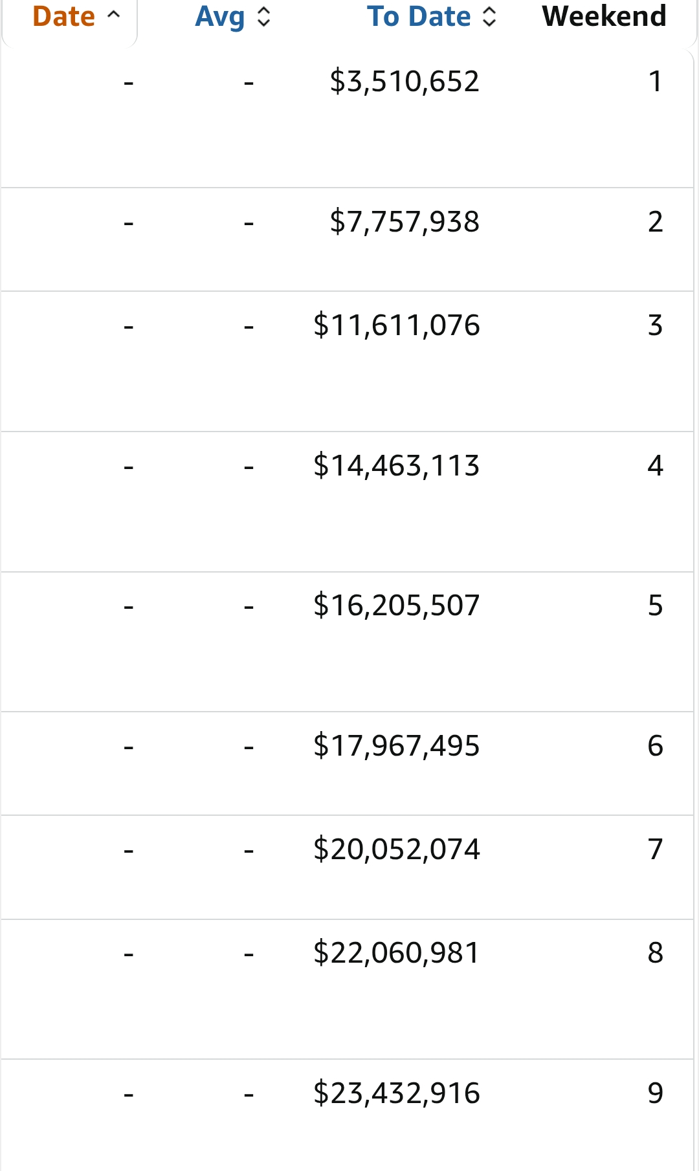Select the $20,052,074 value

pos(396,849)
